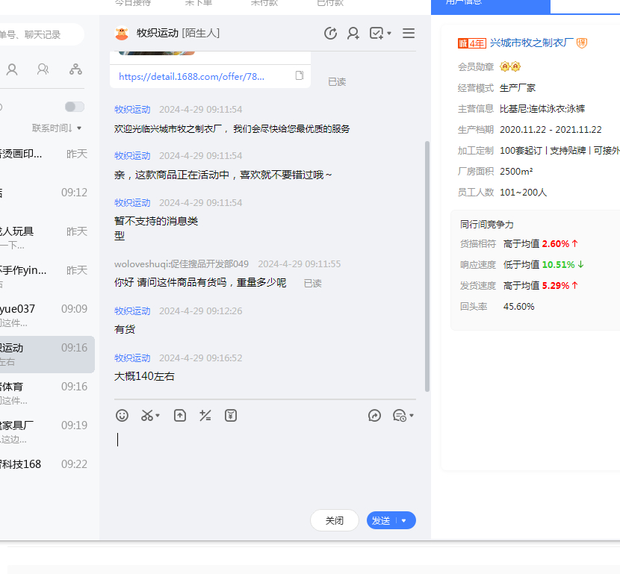Open the hamburger menu in chat header
This screenshot has width=620, height=574.
coord(409,34)
